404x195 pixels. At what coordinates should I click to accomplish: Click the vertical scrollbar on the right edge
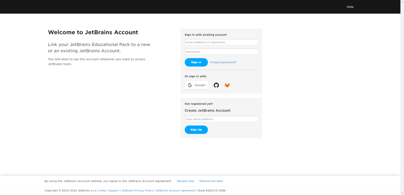(402, 97)
